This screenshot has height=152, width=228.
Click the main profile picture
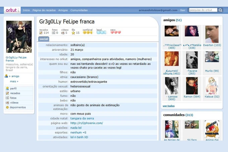point(19,37)
